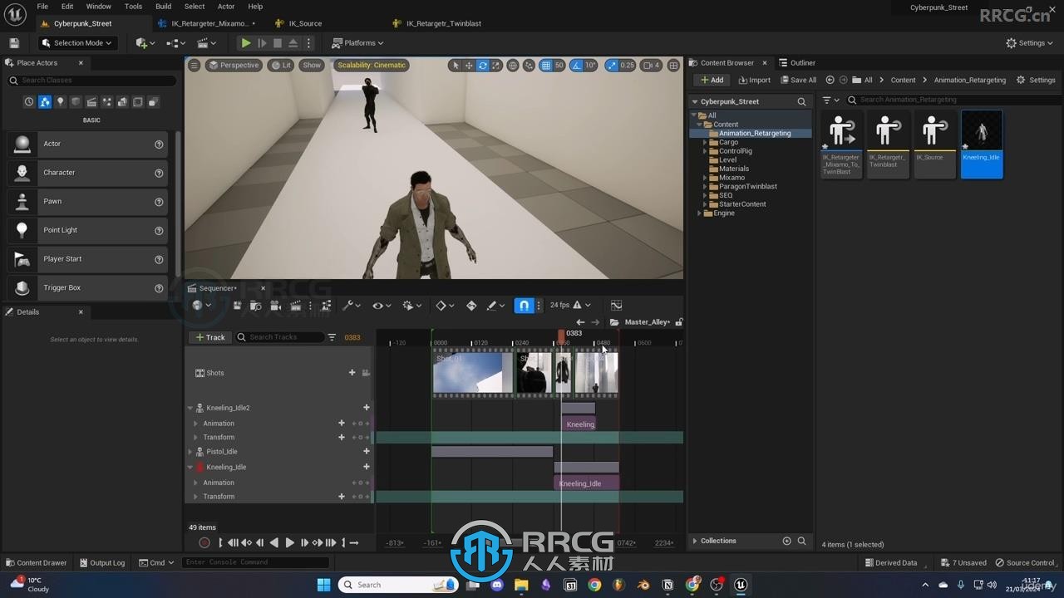
Task: Click the Sequencer auto-key diamond-arrow icon
Action: point(471,306)
